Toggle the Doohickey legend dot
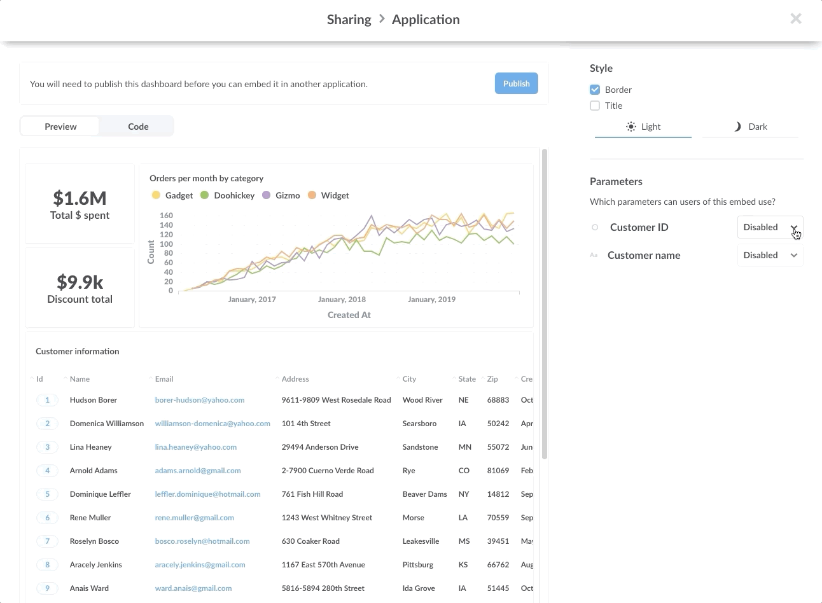The height and width of the screenshot is (603, 822). 204,195
